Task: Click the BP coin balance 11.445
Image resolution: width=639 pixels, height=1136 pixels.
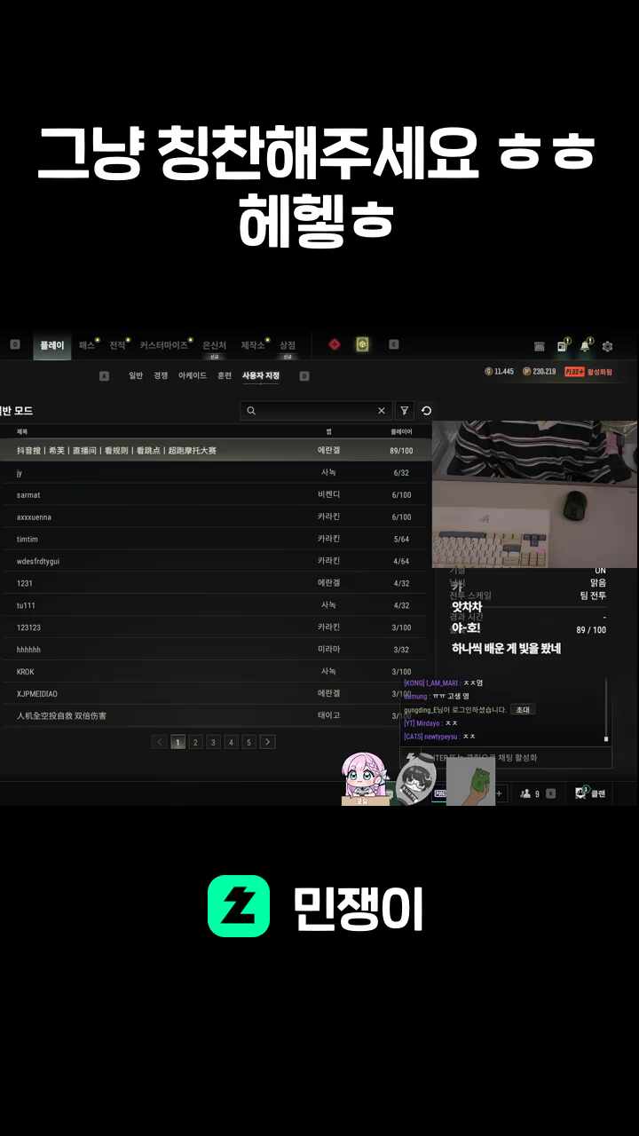Action: pyautogui.click(x=499, y=372)
